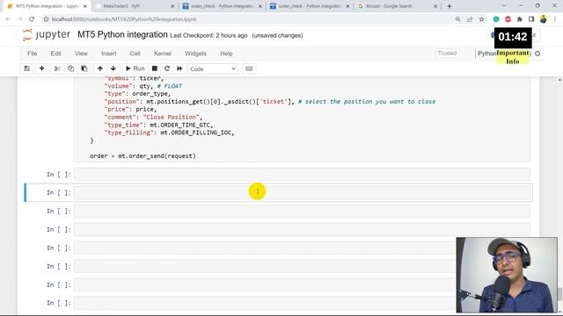Rename notebook title MT5 Python integration
The height and width of the screenshot is (316, 563).
[122, 35]
